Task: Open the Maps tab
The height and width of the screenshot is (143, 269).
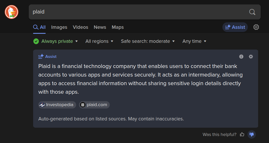Action: coord(118,27)
